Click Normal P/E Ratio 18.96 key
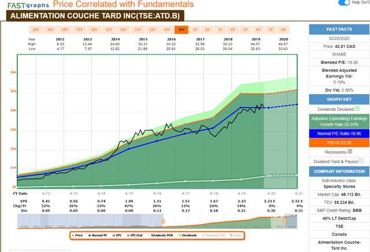This screenshot has width=370, height=252. [339, 134]
